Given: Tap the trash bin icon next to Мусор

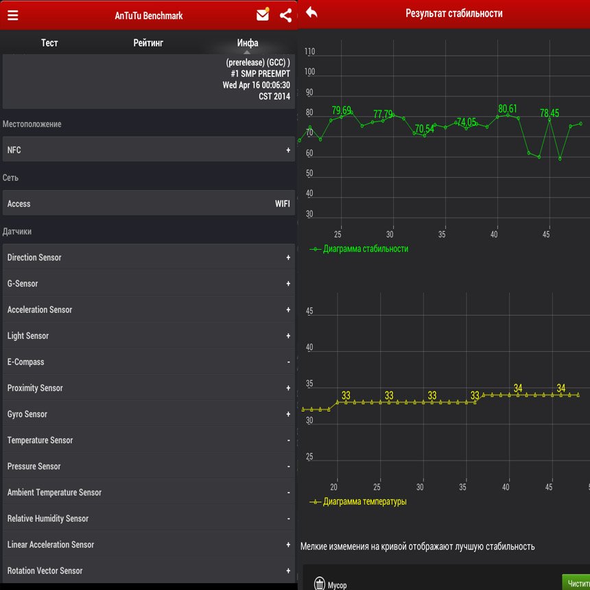Looking at the screenshot, I should tap(320, 583).
